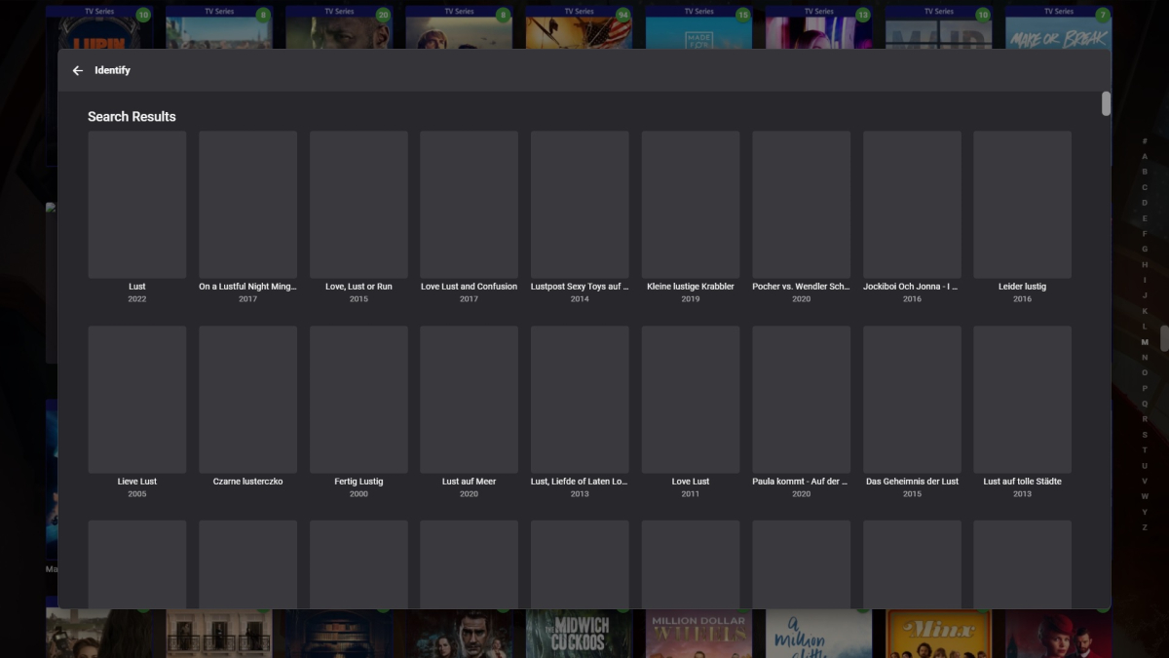This screenshot has width=1169, height=658.
Task: Select 'Lust auf Meer' 2020 result
Action: click(x=469, y=400)
